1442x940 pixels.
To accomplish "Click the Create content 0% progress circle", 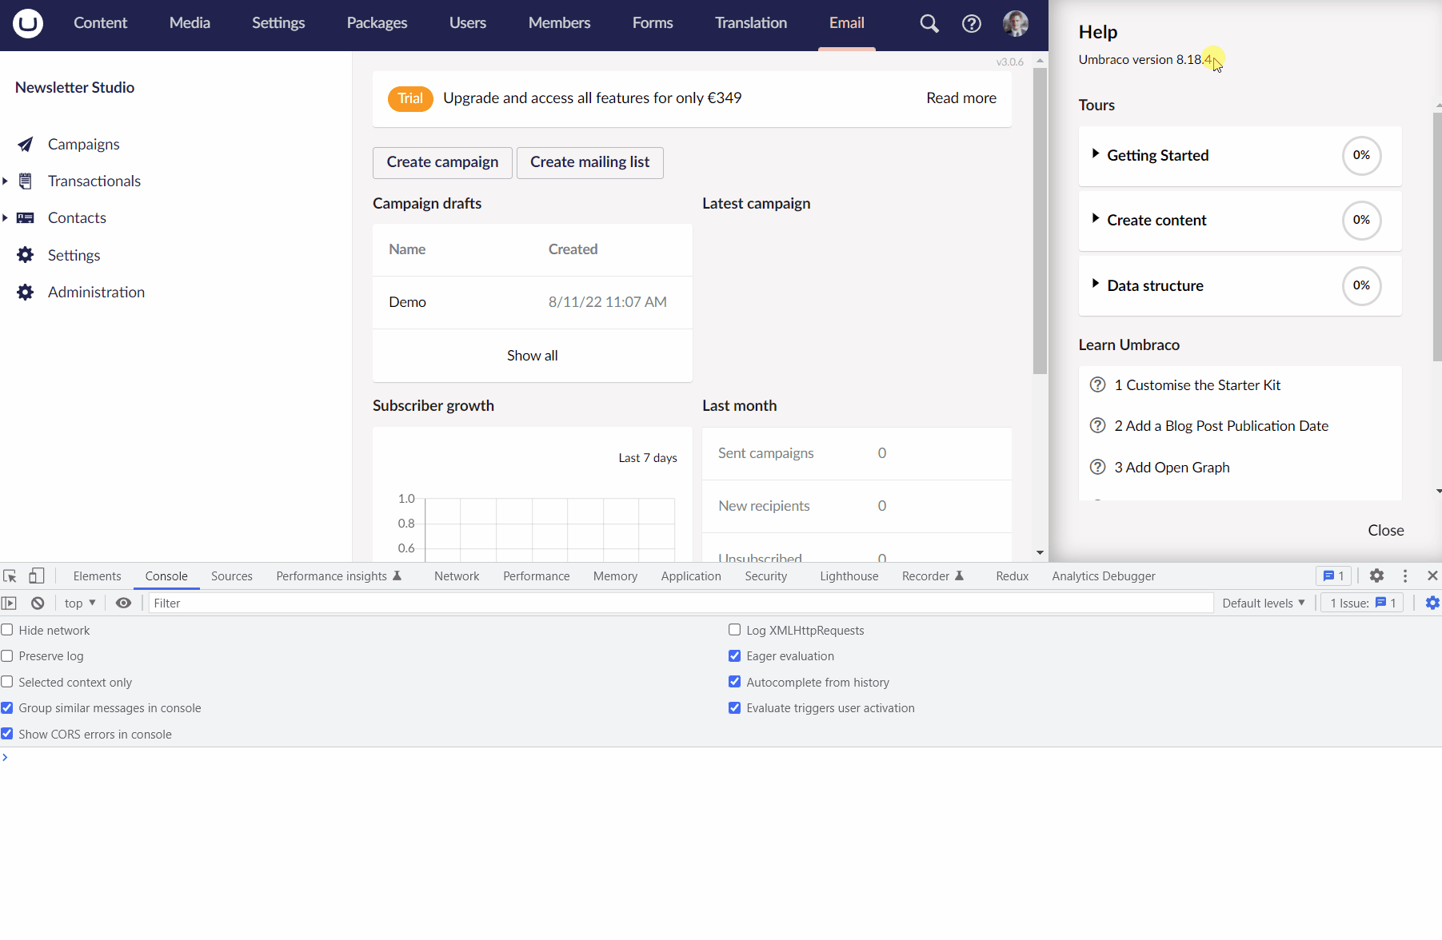I will 1361,221.
